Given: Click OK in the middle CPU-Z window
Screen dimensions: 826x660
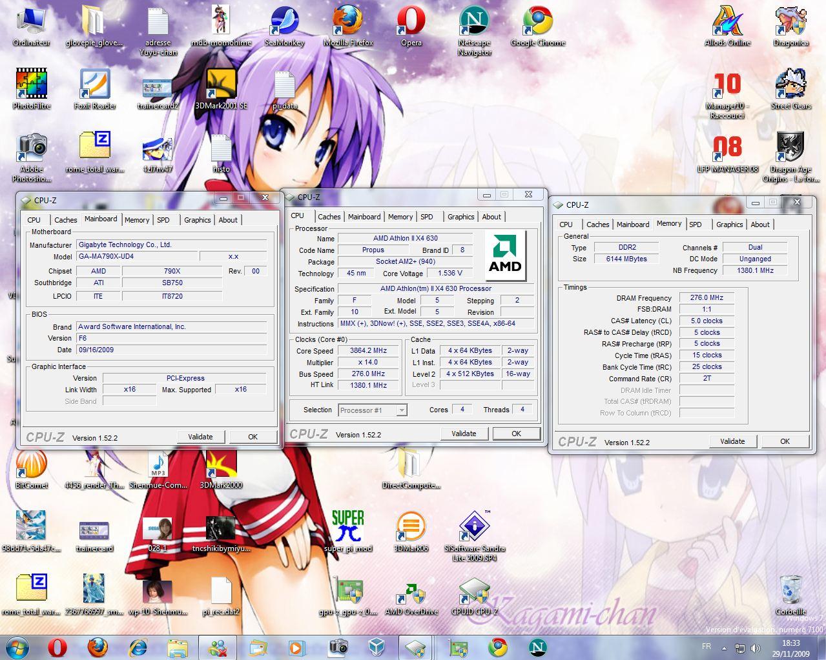Looking at the screenshot, I should [517, 434].
